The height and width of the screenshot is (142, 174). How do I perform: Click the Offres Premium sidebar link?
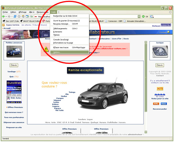coord(15,107)
